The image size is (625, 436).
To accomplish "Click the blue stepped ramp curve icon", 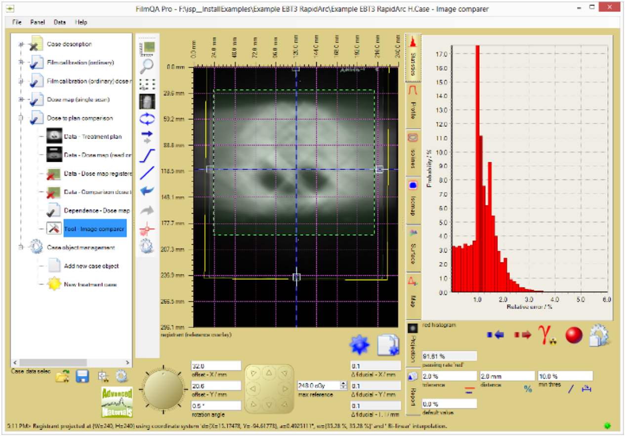I will pyautogui.click(x=147, y=155).
